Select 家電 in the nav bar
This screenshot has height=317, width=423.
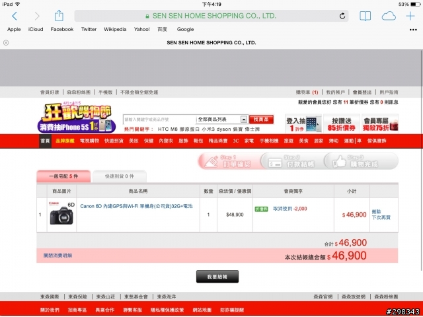click(x=249, y=141)
